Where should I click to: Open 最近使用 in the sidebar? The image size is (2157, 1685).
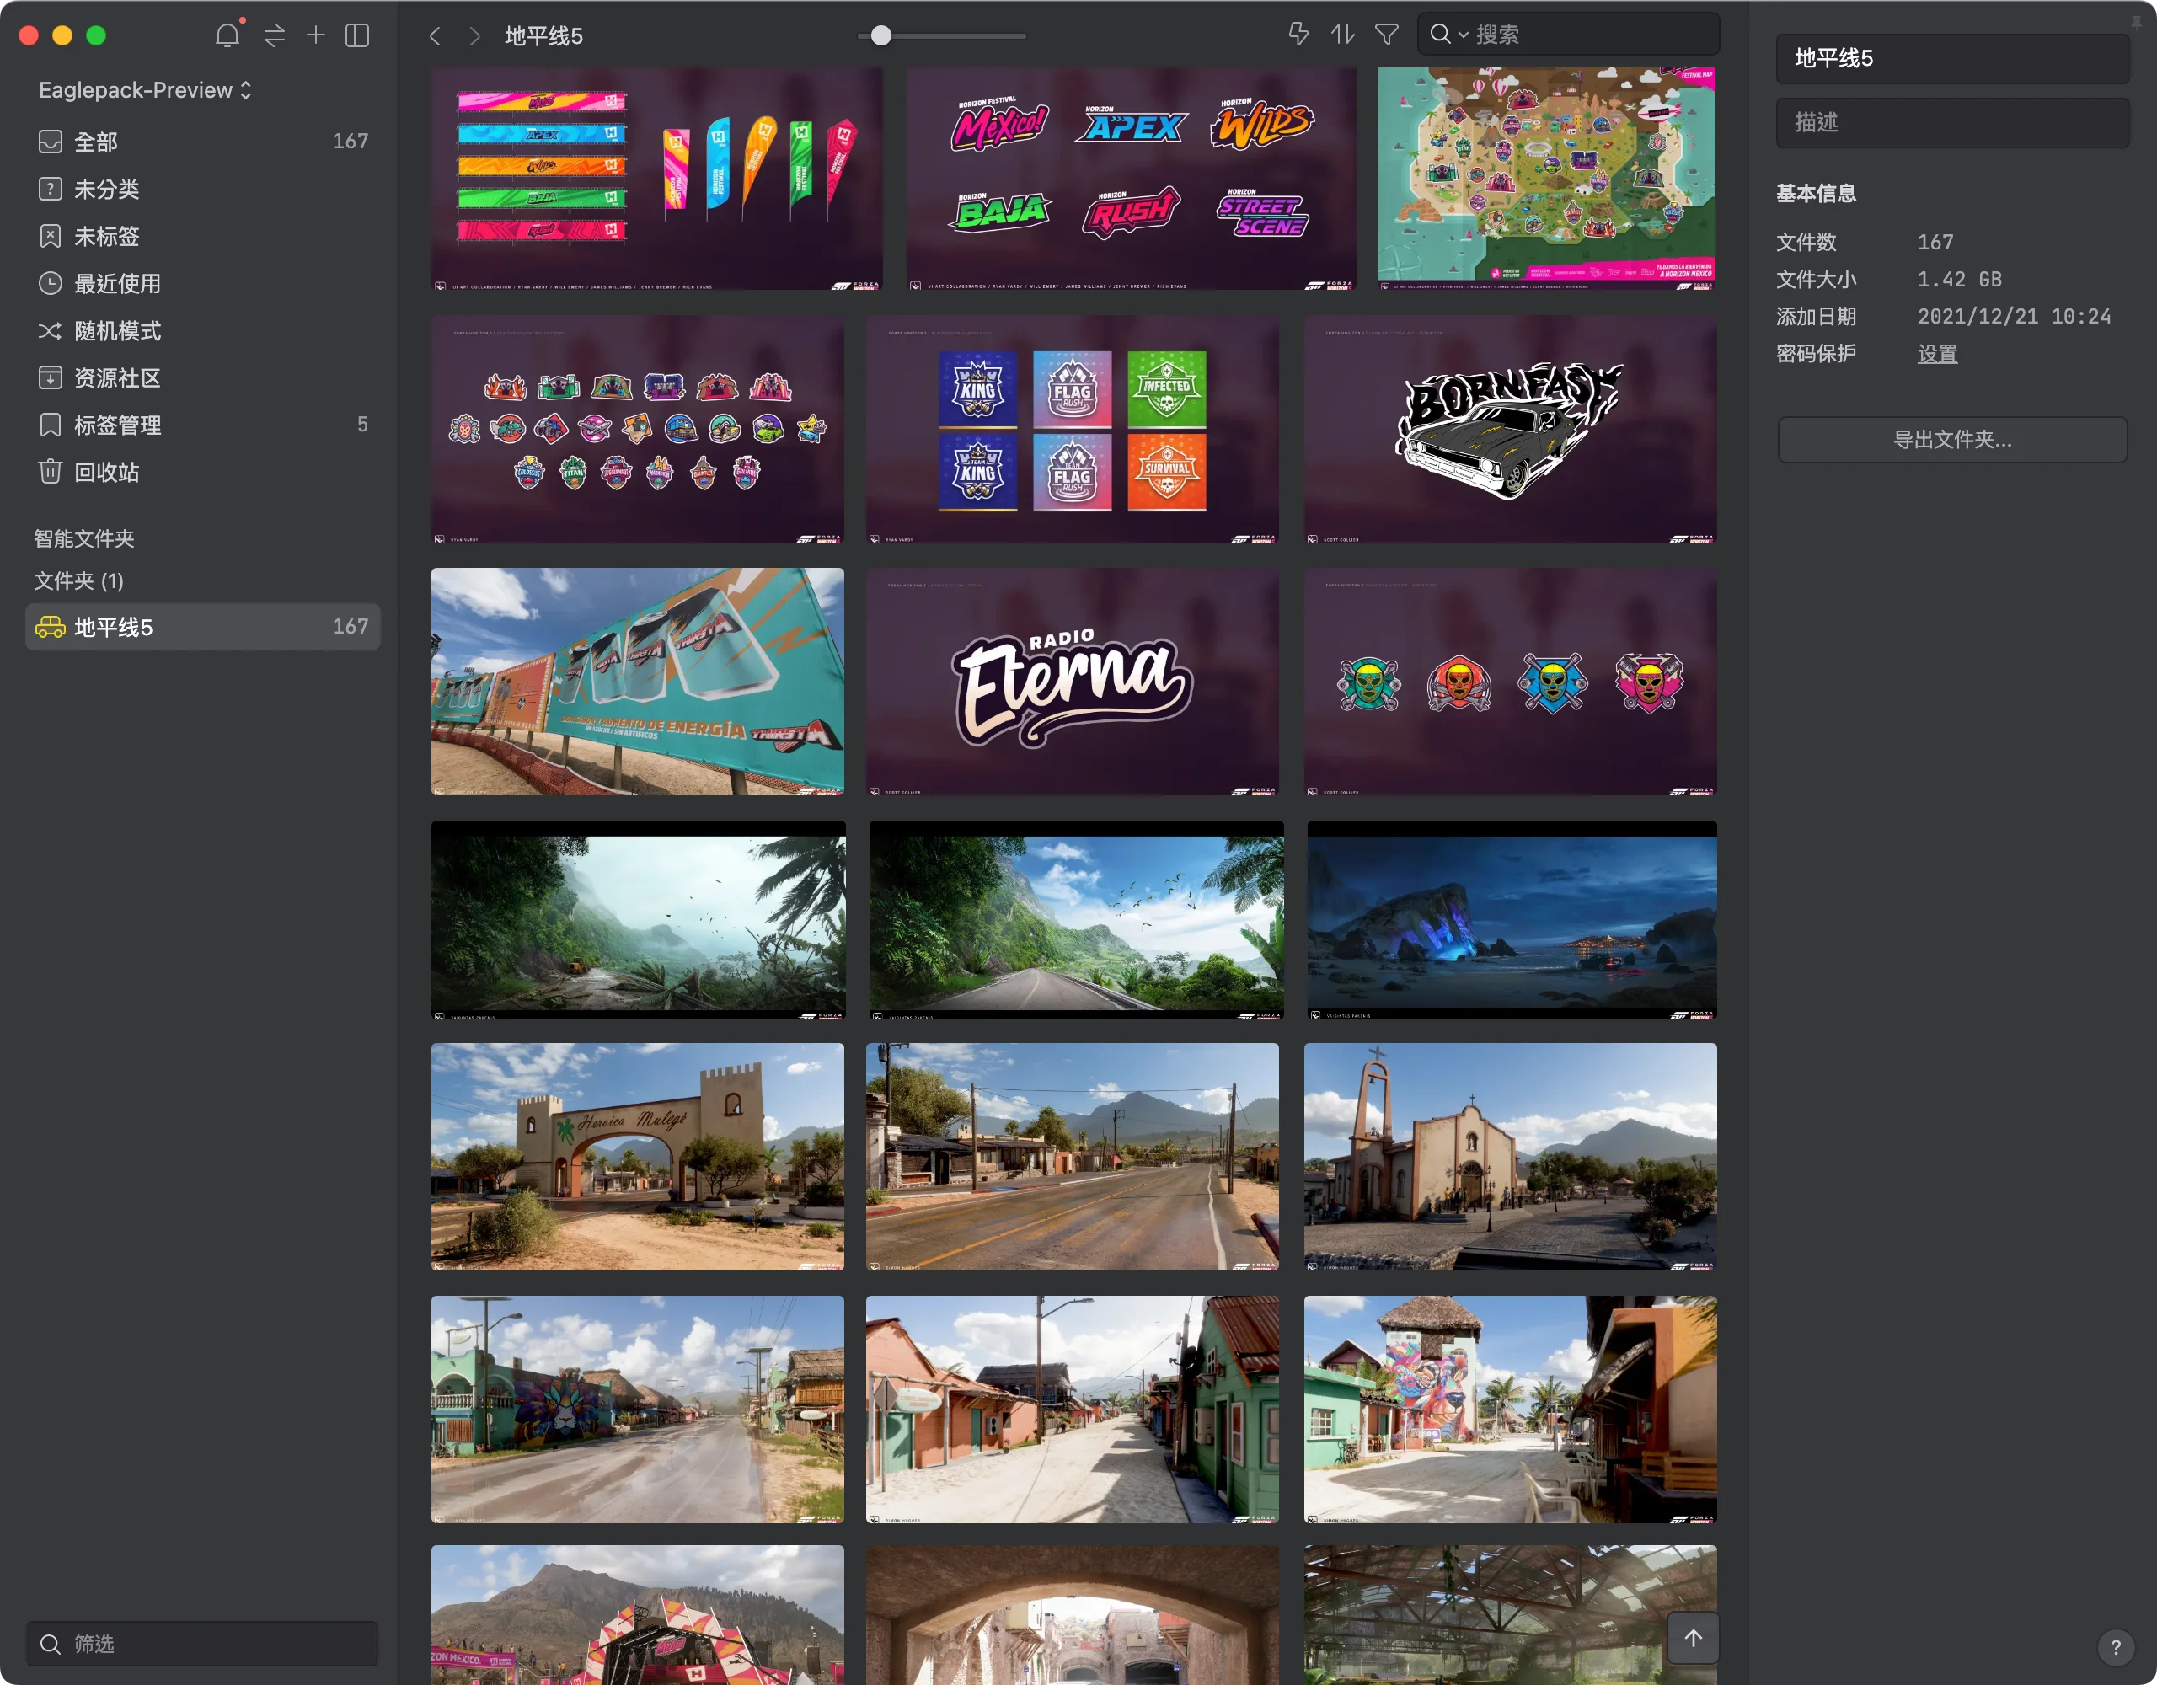point(202,283)
